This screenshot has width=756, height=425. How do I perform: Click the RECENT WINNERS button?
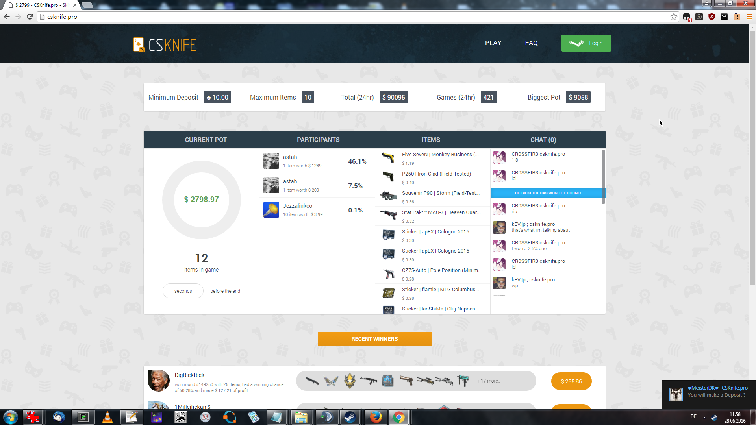point(374,339)
